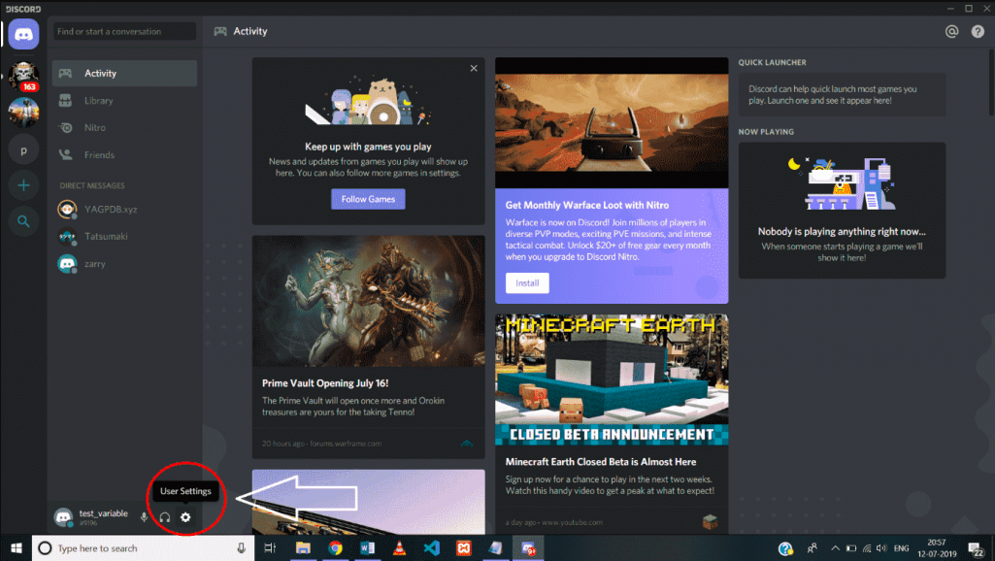Open direct message with Tatsumaki
Viewport: 995px width, 561px height.
pos(124,236)
